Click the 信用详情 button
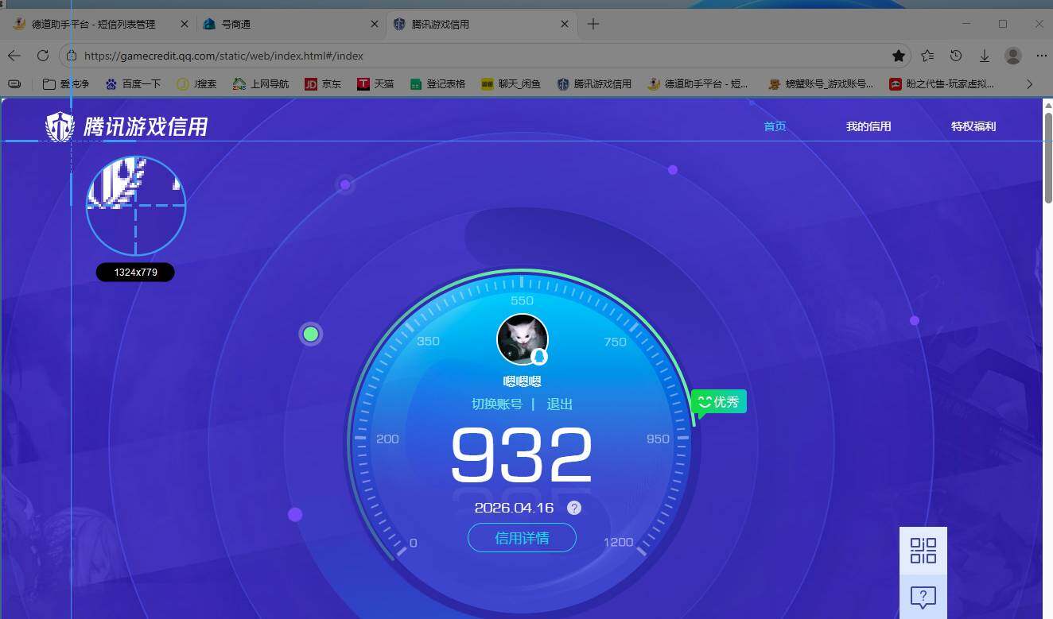 pos(522,538)
